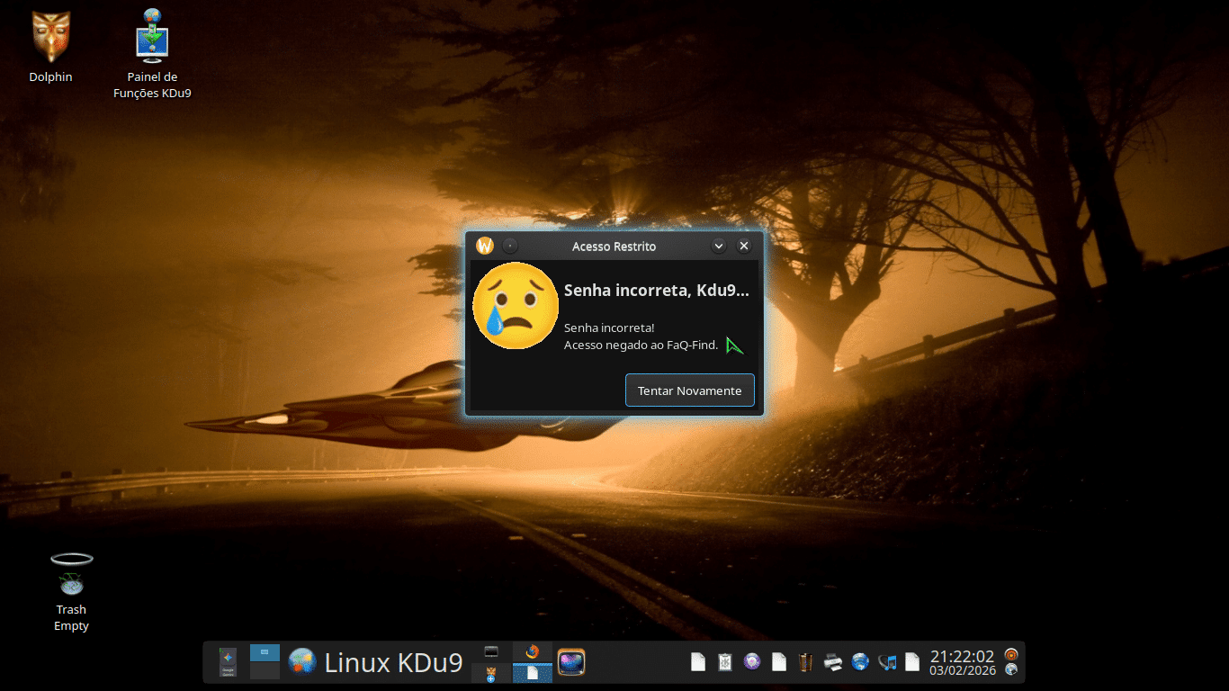Screen dimensions: 1229x691
Task: Open the music headphones volume tray icon
Action: (x=887, y=663)
